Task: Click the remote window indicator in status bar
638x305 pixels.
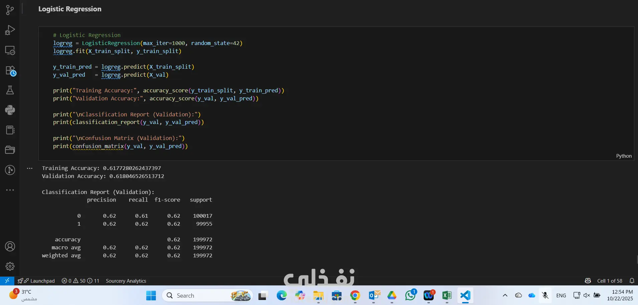Action: pyautogui.click(x=7, y=281)
